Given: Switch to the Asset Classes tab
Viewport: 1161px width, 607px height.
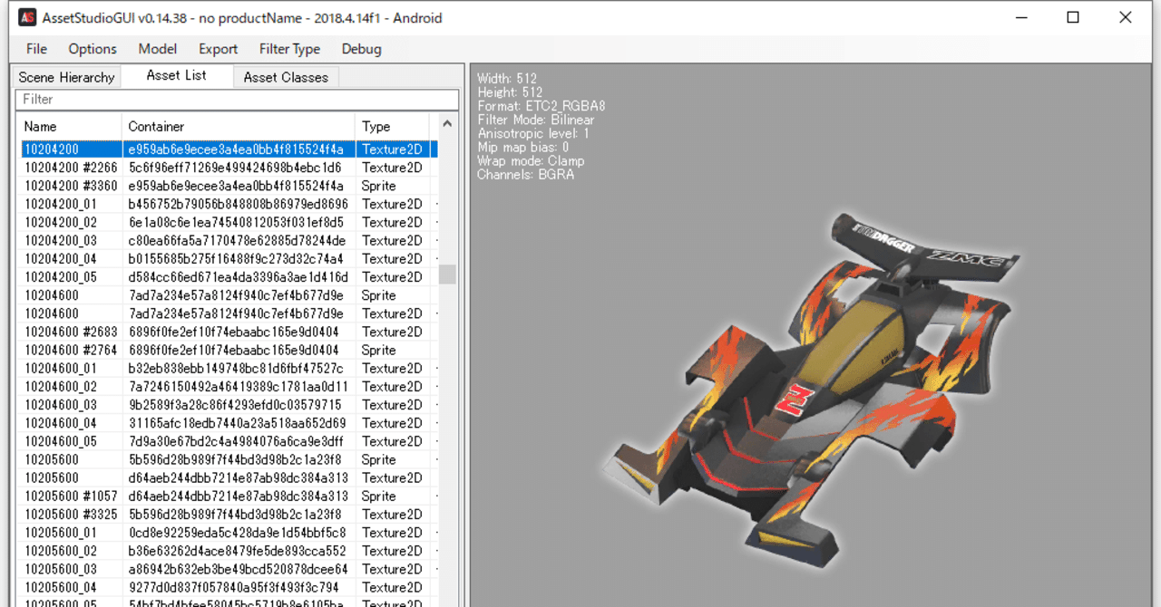Looking at the screenshot, I should coord(286,77).
